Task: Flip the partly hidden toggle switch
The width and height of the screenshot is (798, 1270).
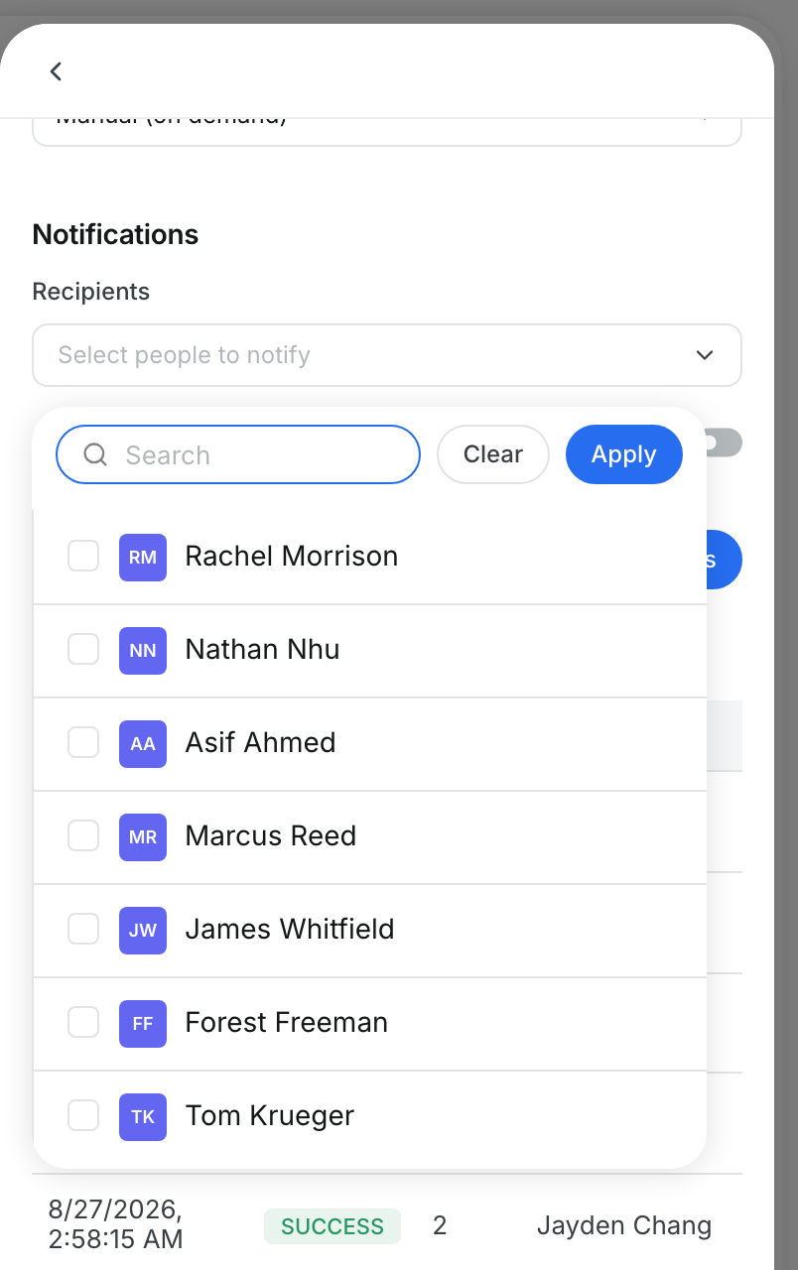Action: (x=724, y=443)
